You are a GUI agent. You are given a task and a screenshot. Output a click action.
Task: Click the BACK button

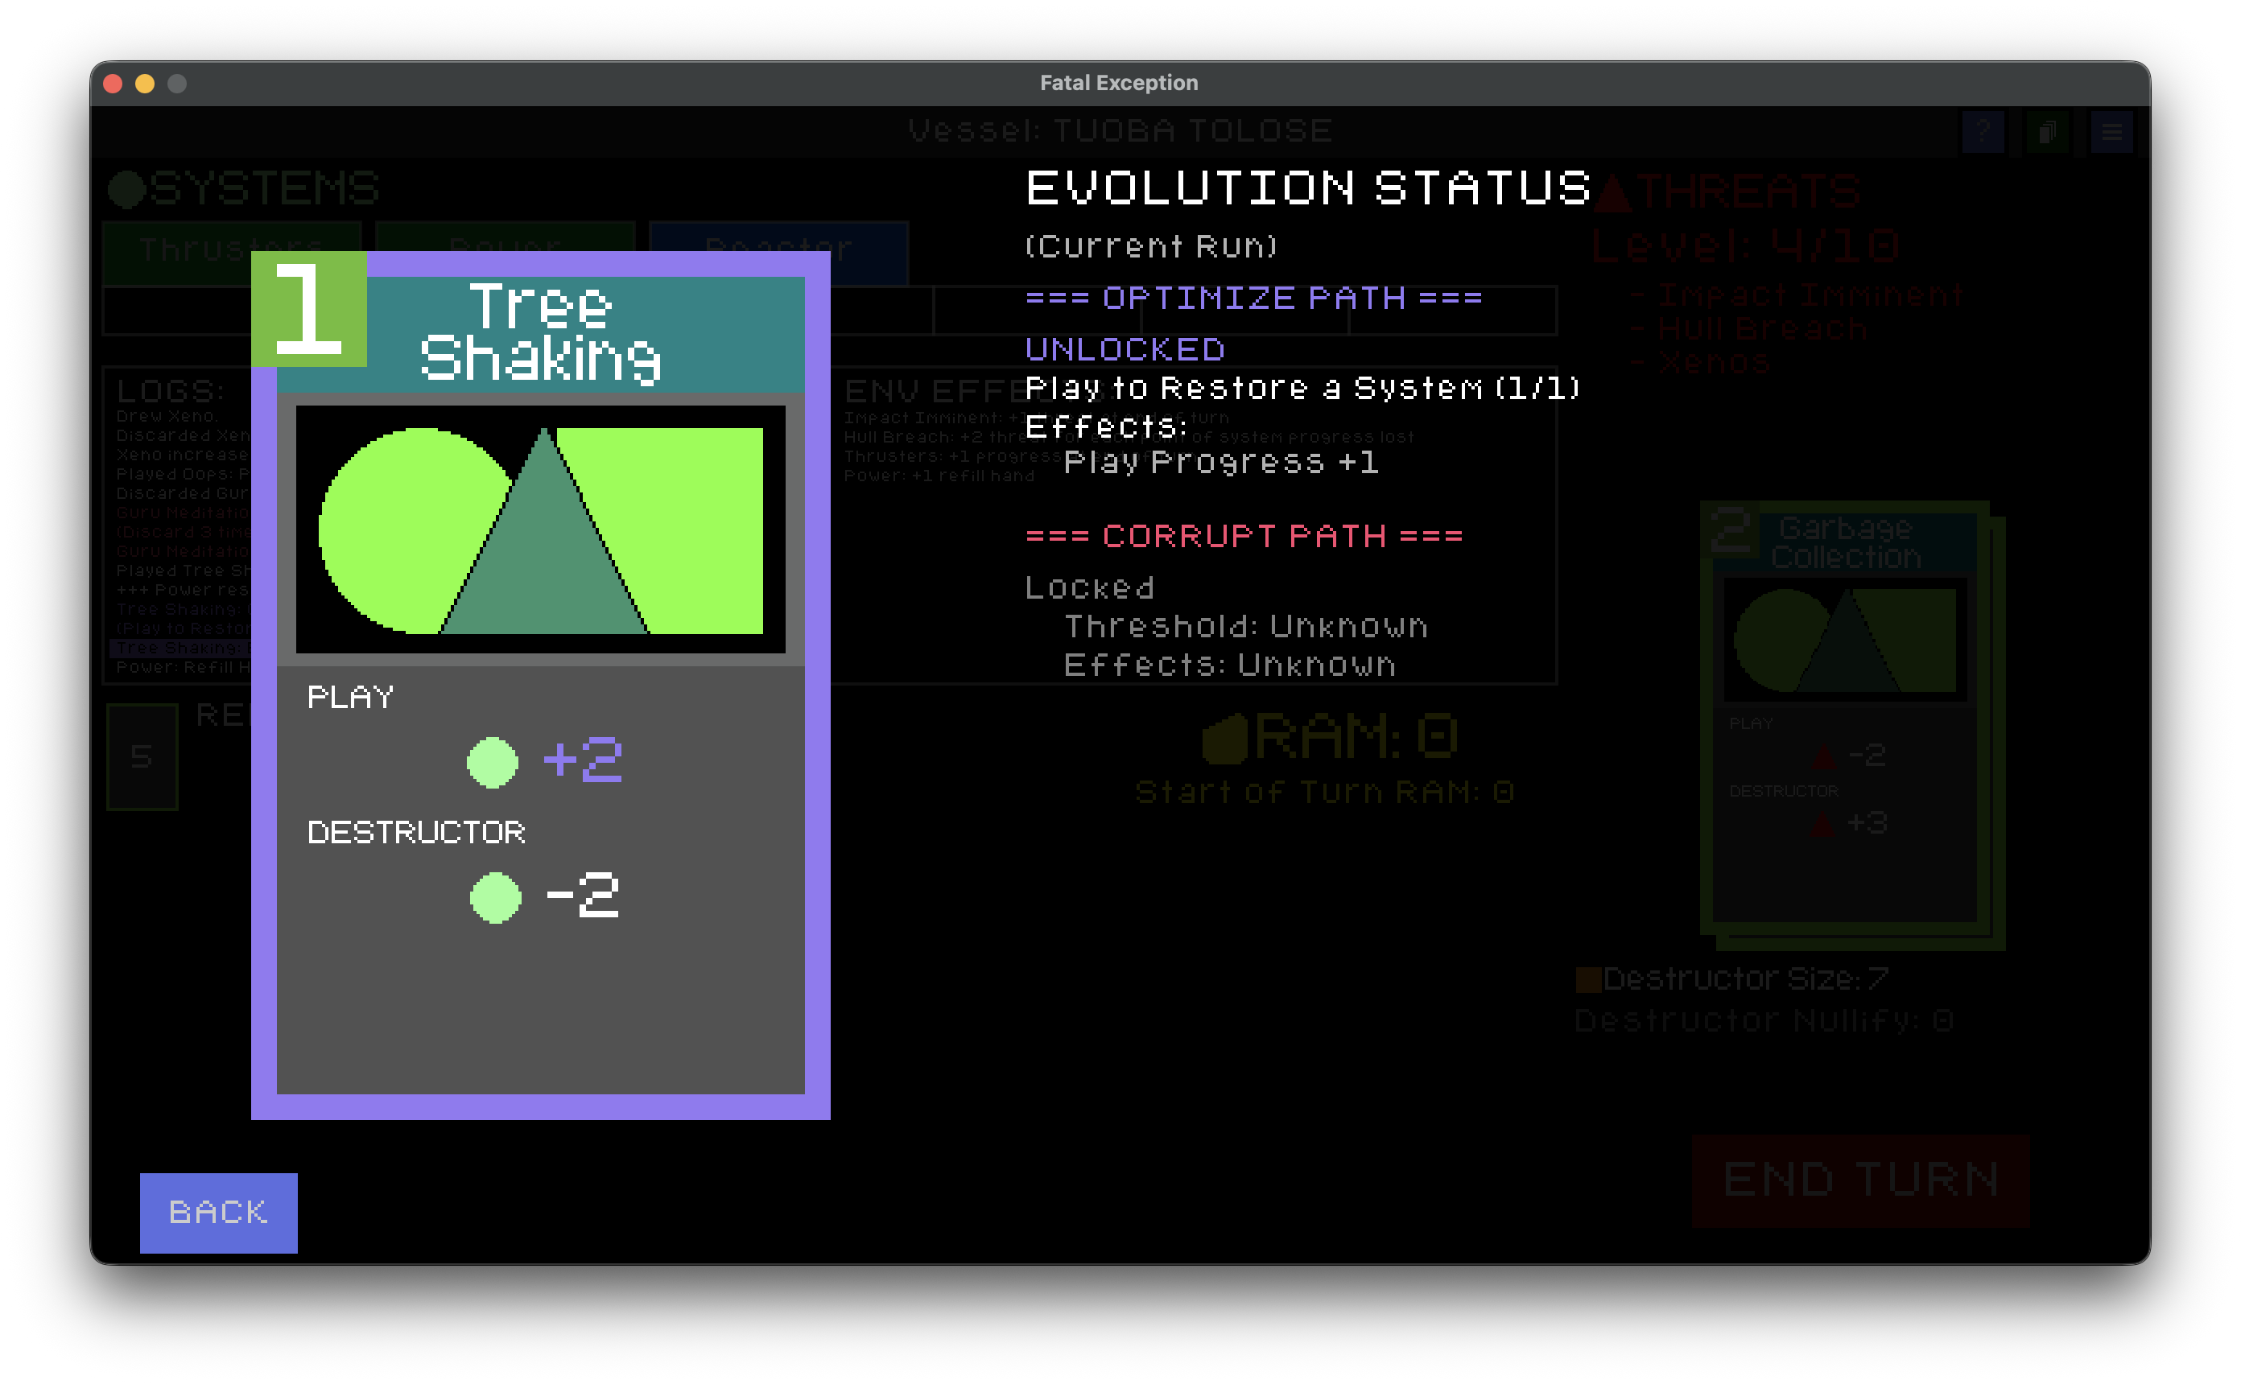pos(218,1212)
